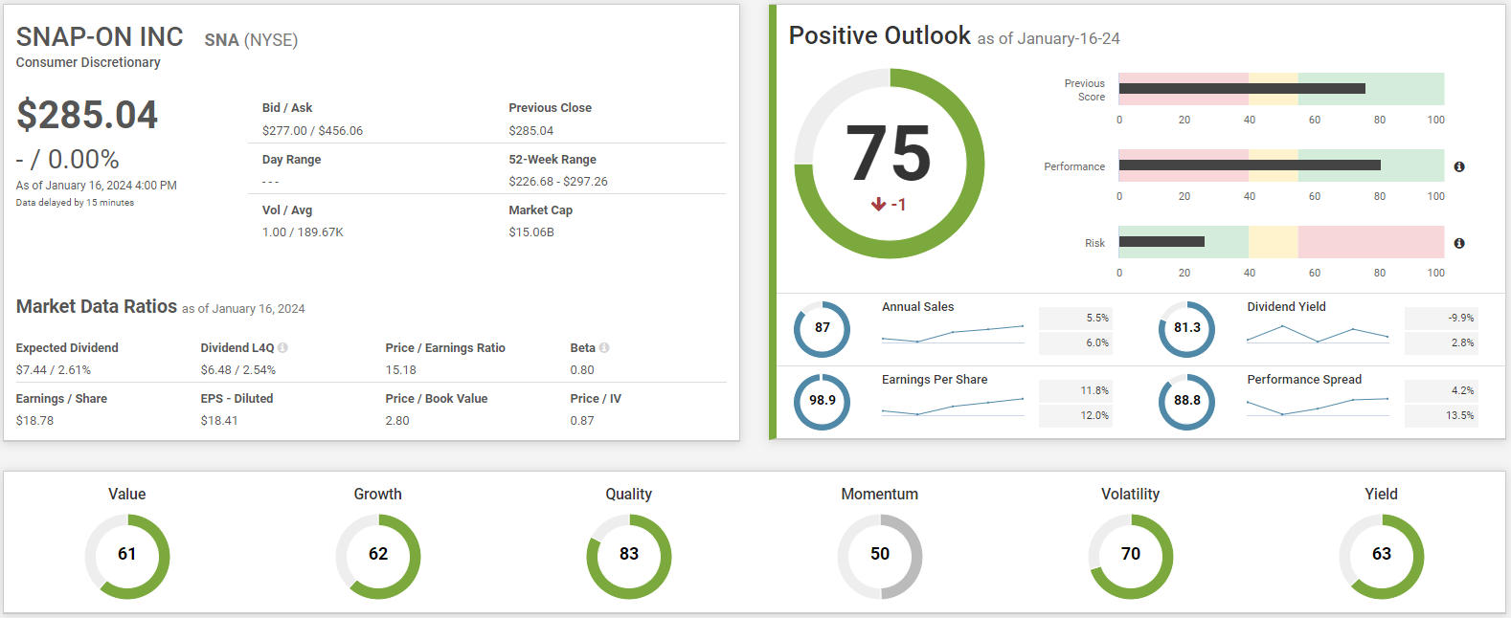This screenshot has width=1511, height=618.
Task: Click the 52-Week Range value $226.68 - $297.26
Action: (x=558, y=181)
